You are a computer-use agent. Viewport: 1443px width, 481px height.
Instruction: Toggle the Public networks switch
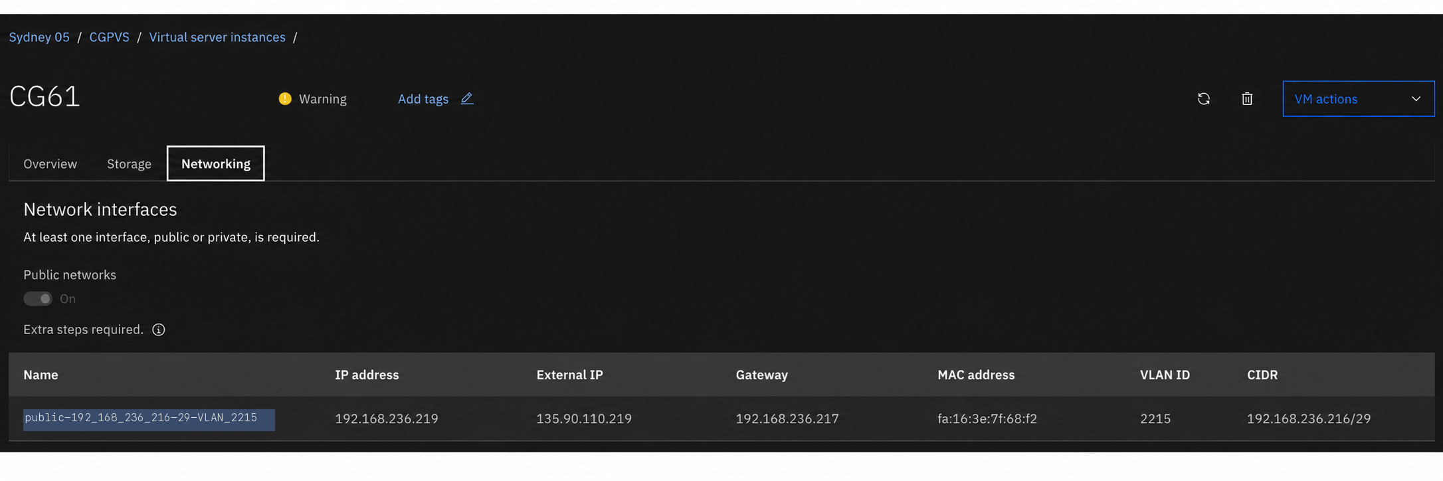[x=38, y=299]
